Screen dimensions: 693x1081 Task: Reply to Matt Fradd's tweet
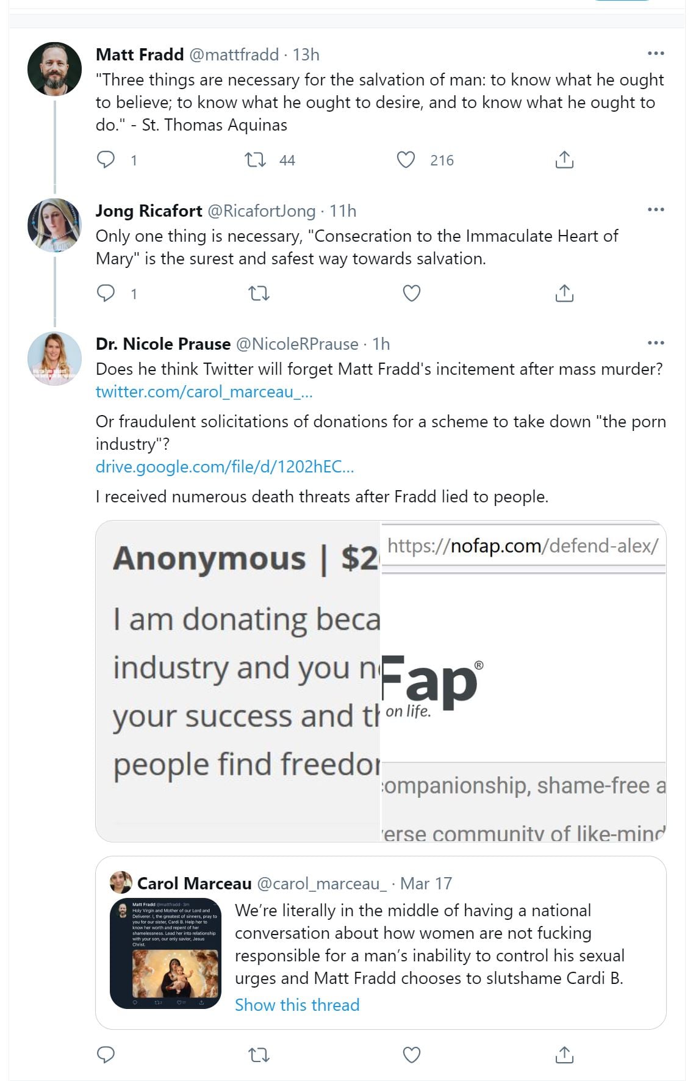[x=106, y=160]
